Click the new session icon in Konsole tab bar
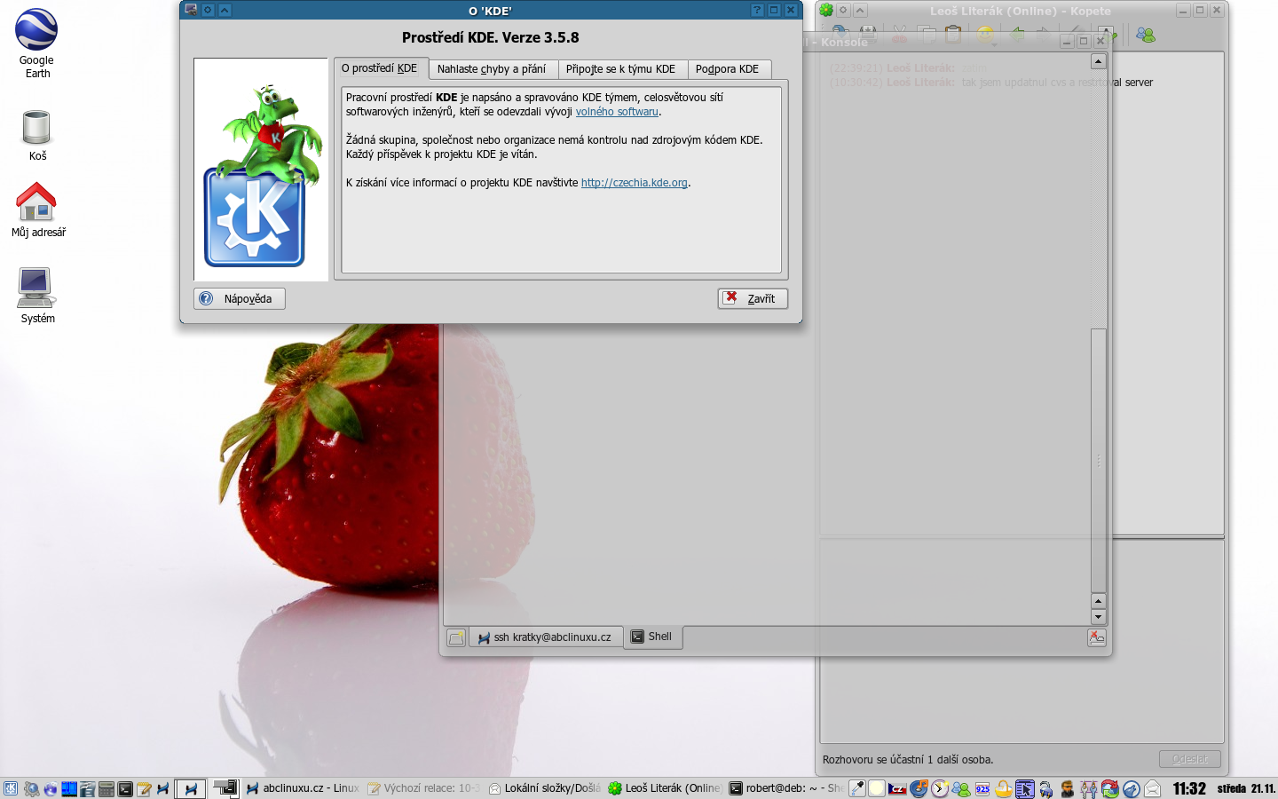 tap(456, 637)
